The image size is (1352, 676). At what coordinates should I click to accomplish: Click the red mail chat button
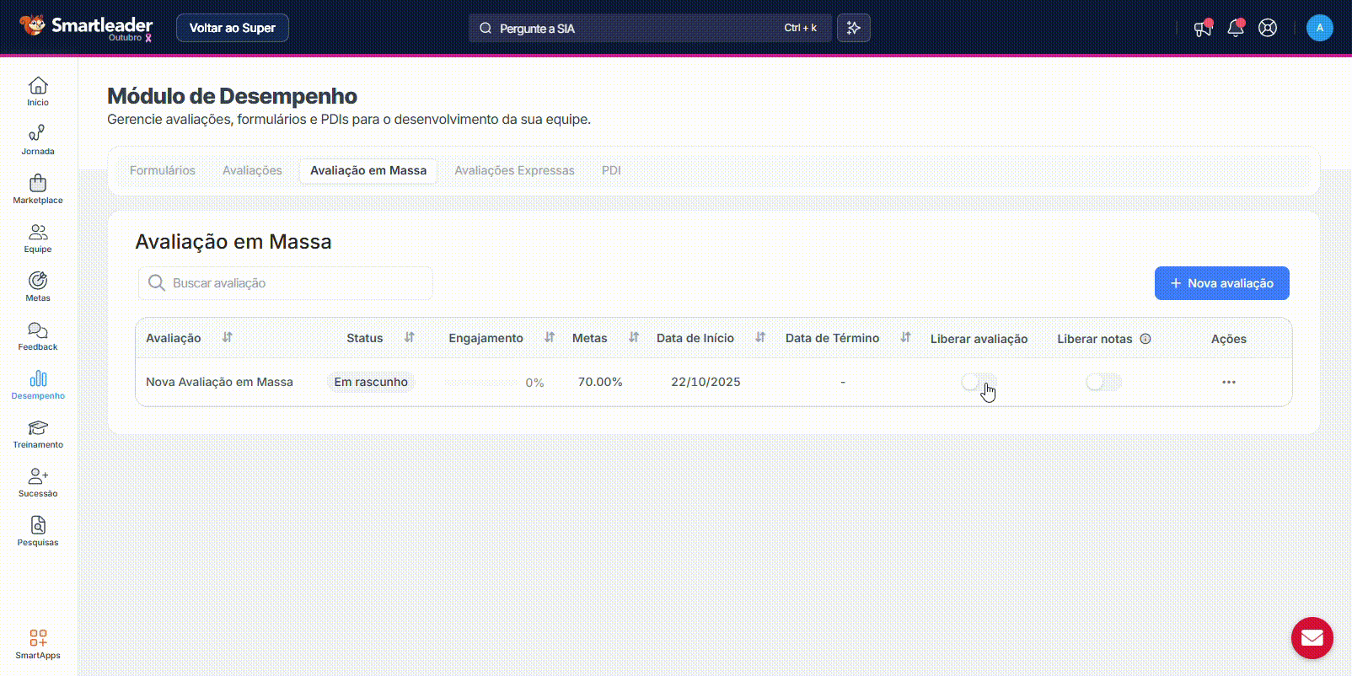(x=1312, y=638)
